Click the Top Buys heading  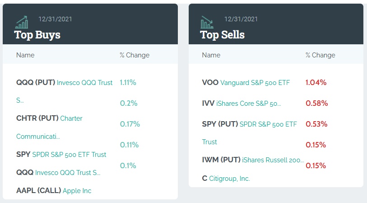37,35
